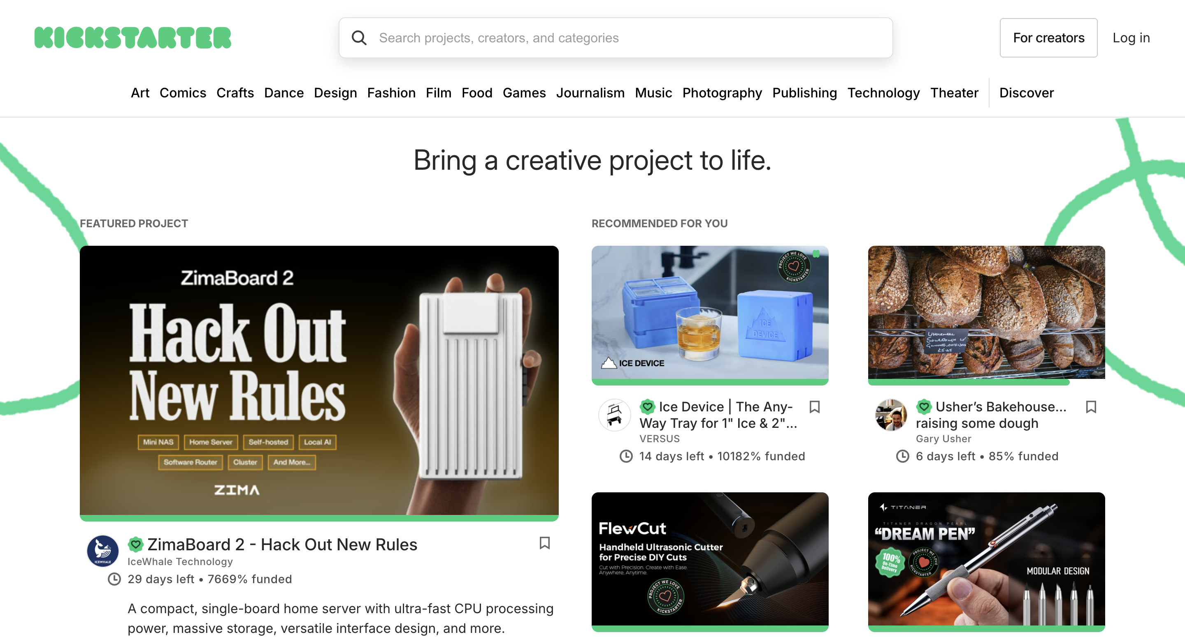Image resolution: width=1185 pixels, height=637 pixels.
Task: Click the Kickstarter logo
Action: 133,38
